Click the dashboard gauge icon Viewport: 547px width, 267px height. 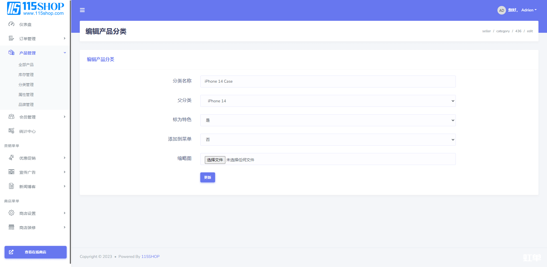point(11,24)
